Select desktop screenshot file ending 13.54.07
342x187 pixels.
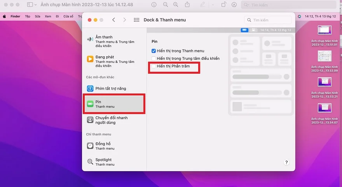(x=325, y=114)
